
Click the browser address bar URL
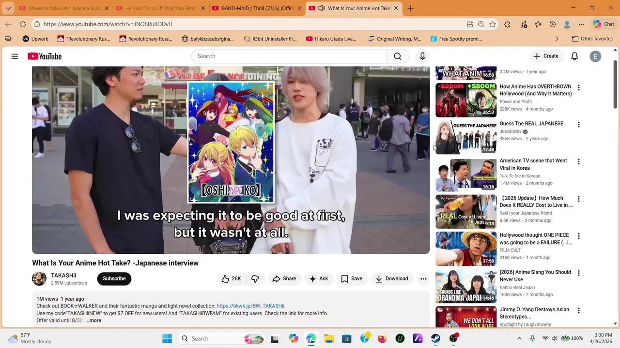click(108, 24)
